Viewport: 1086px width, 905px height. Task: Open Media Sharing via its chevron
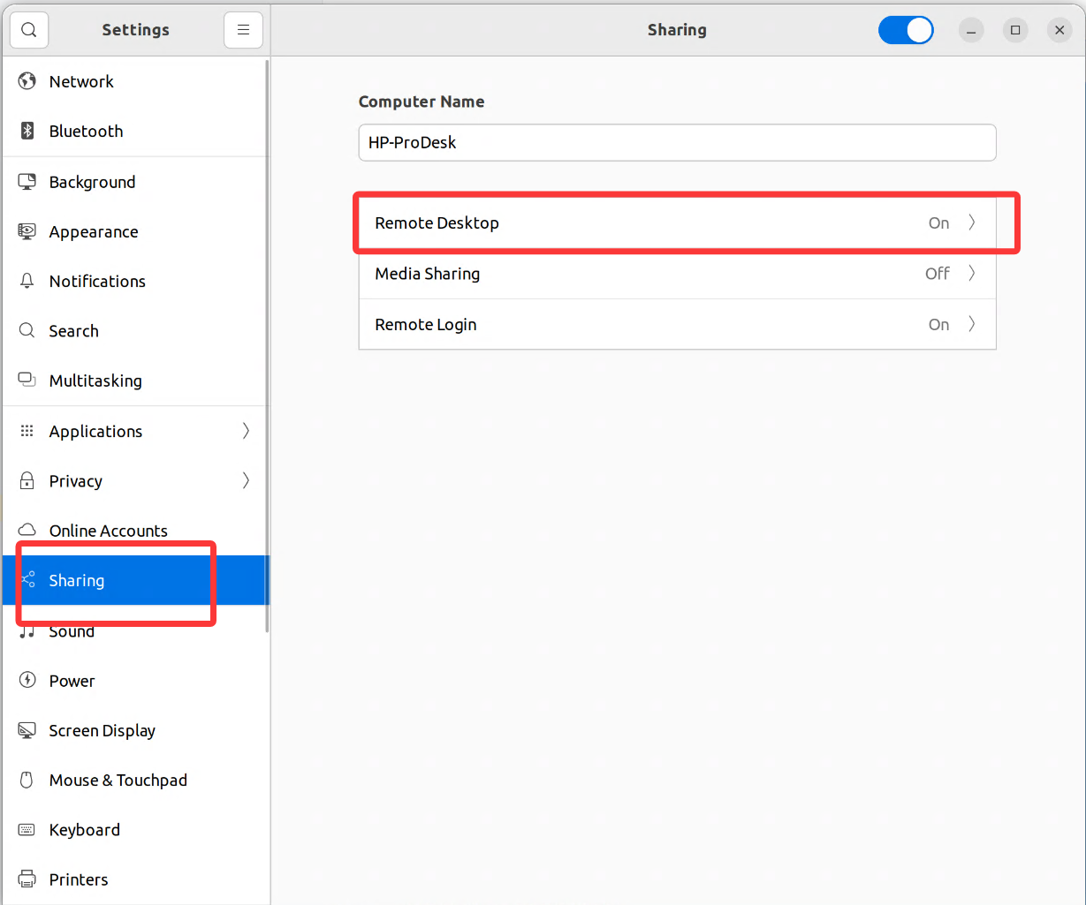pyautogui.click(x=971, y=274)
